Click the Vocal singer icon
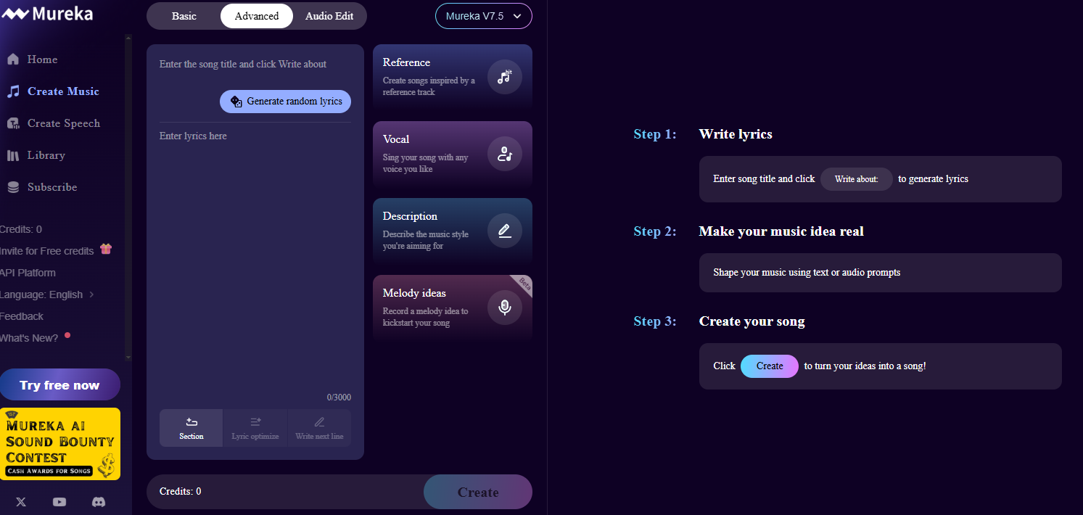The width and height of the screenshot is (1083, 515). coord(505,154)
